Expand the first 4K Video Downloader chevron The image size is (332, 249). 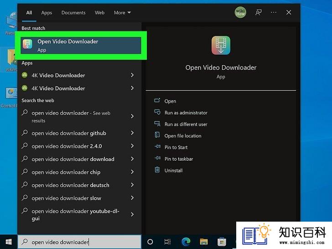132,75
